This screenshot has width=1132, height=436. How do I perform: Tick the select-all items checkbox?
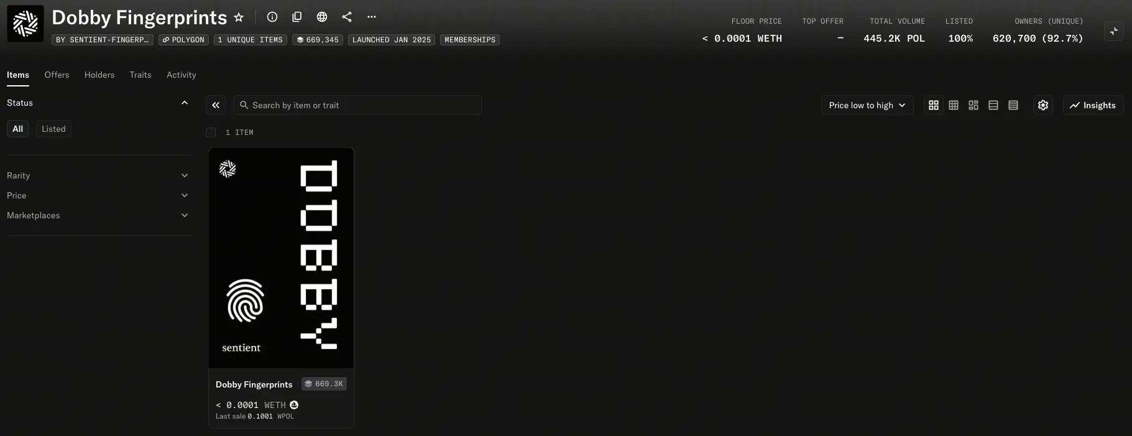coord(211,132)
